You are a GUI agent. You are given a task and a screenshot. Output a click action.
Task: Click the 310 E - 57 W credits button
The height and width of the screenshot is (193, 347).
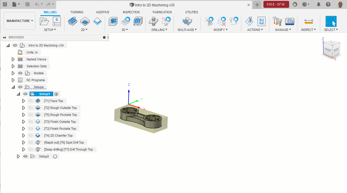click(276, 4)
